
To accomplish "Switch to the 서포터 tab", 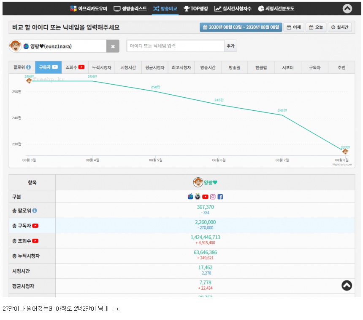I will 287,67.
